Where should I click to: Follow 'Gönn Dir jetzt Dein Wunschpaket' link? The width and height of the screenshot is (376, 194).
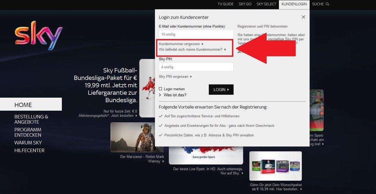coord(276,187)
